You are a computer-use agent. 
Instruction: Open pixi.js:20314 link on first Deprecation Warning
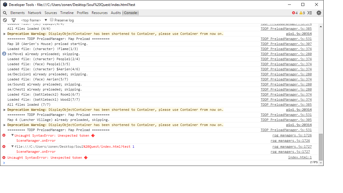point(299,34)
